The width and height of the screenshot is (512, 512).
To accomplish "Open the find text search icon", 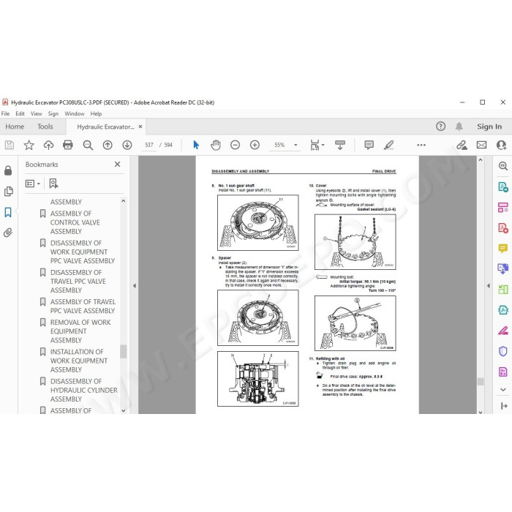I will 88,145.
